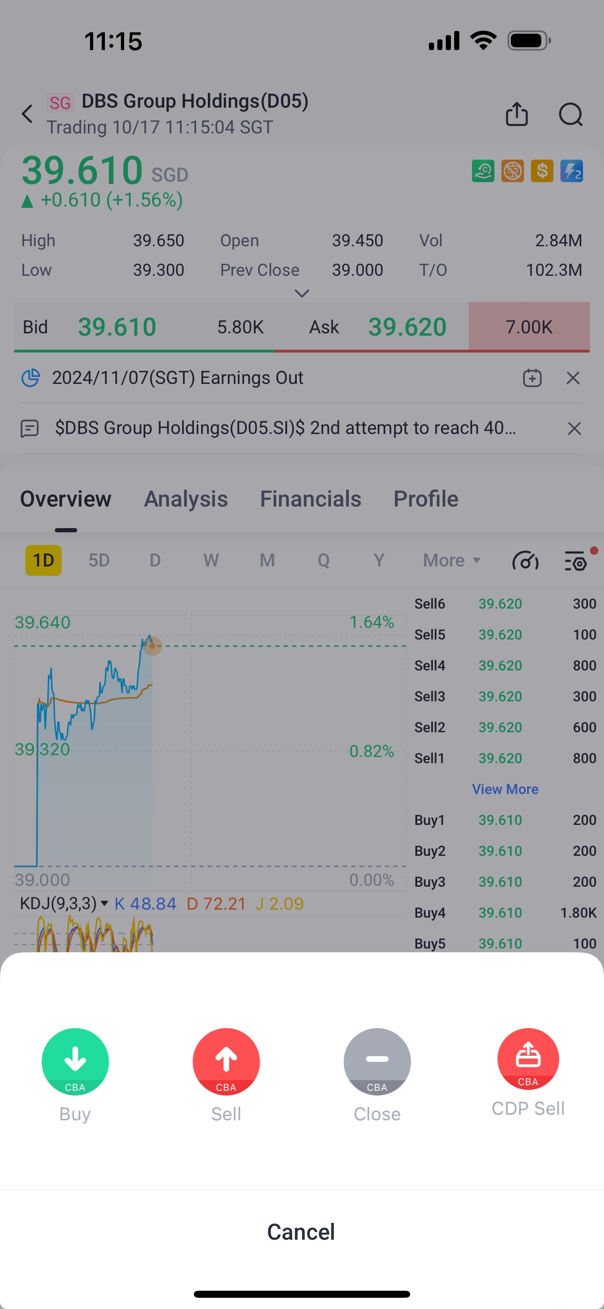Tap the ask volume 7.00K cell
Screen dimensions: 604x1309
[529, 327]
